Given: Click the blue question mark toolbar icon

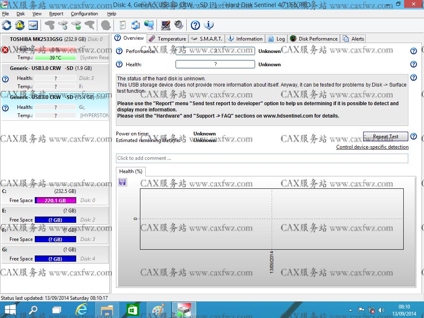Looking at the screenshot, I should pos(195,25).
